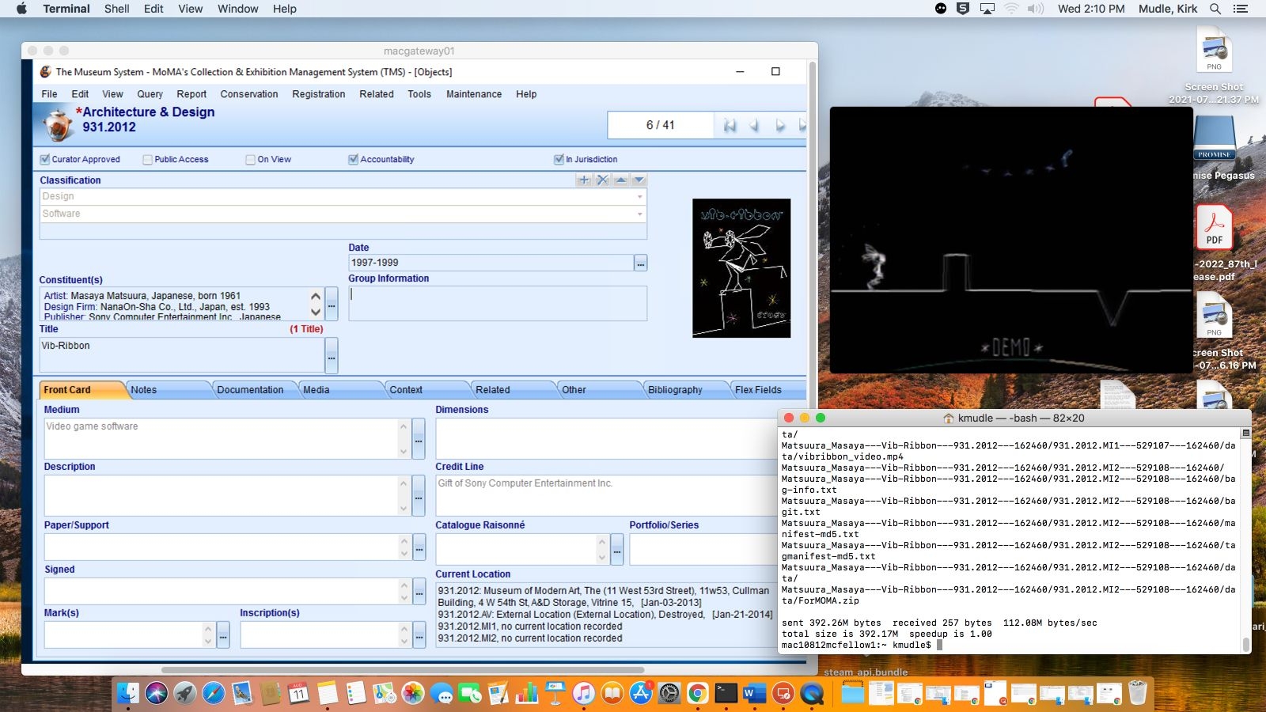Screen dimensions: 1266x712
Task: Go to previous object record
Action: click(x=754, y=126)
